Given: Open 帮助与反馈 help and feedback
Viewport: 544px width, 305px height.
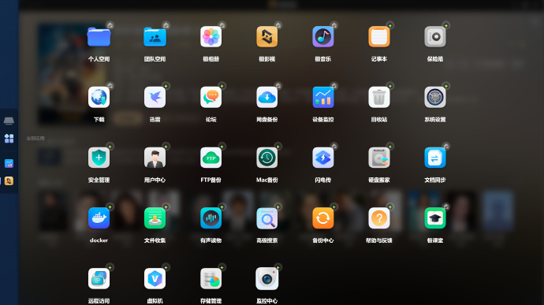Looking at the screenshot, I should click(x=379, y=218).
